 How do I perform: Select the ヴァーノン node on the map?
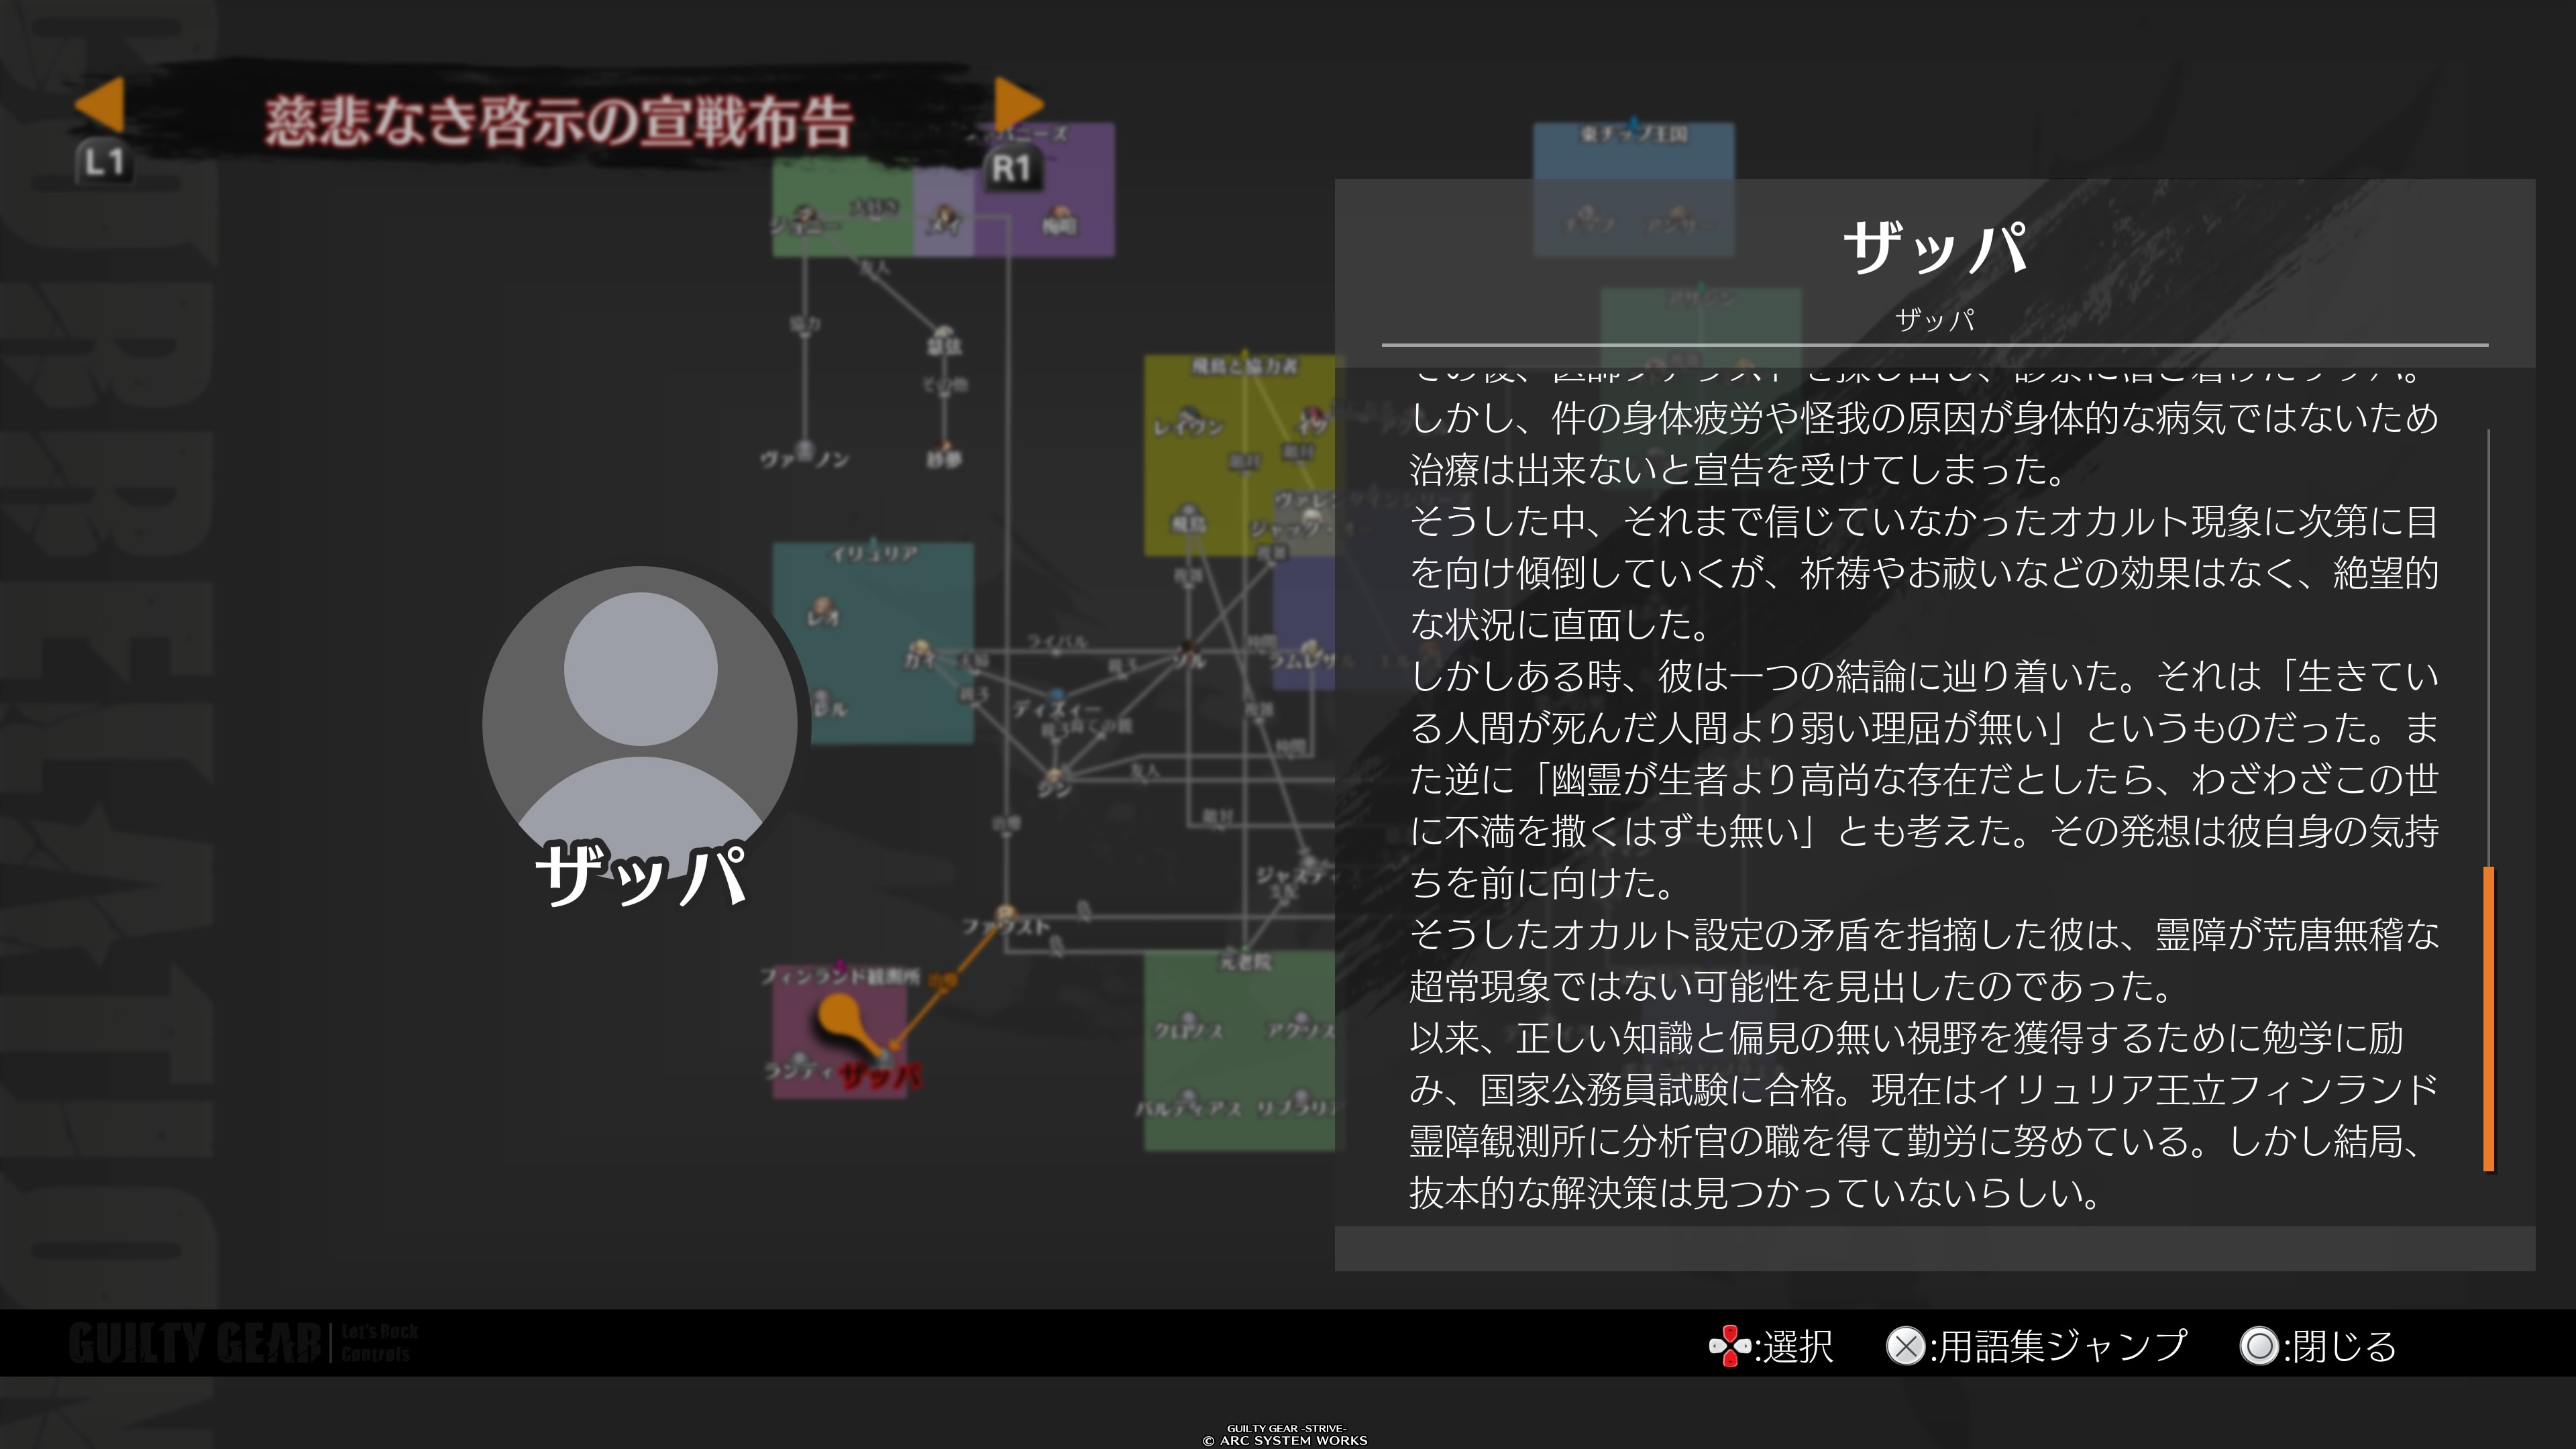pos(805,452)
